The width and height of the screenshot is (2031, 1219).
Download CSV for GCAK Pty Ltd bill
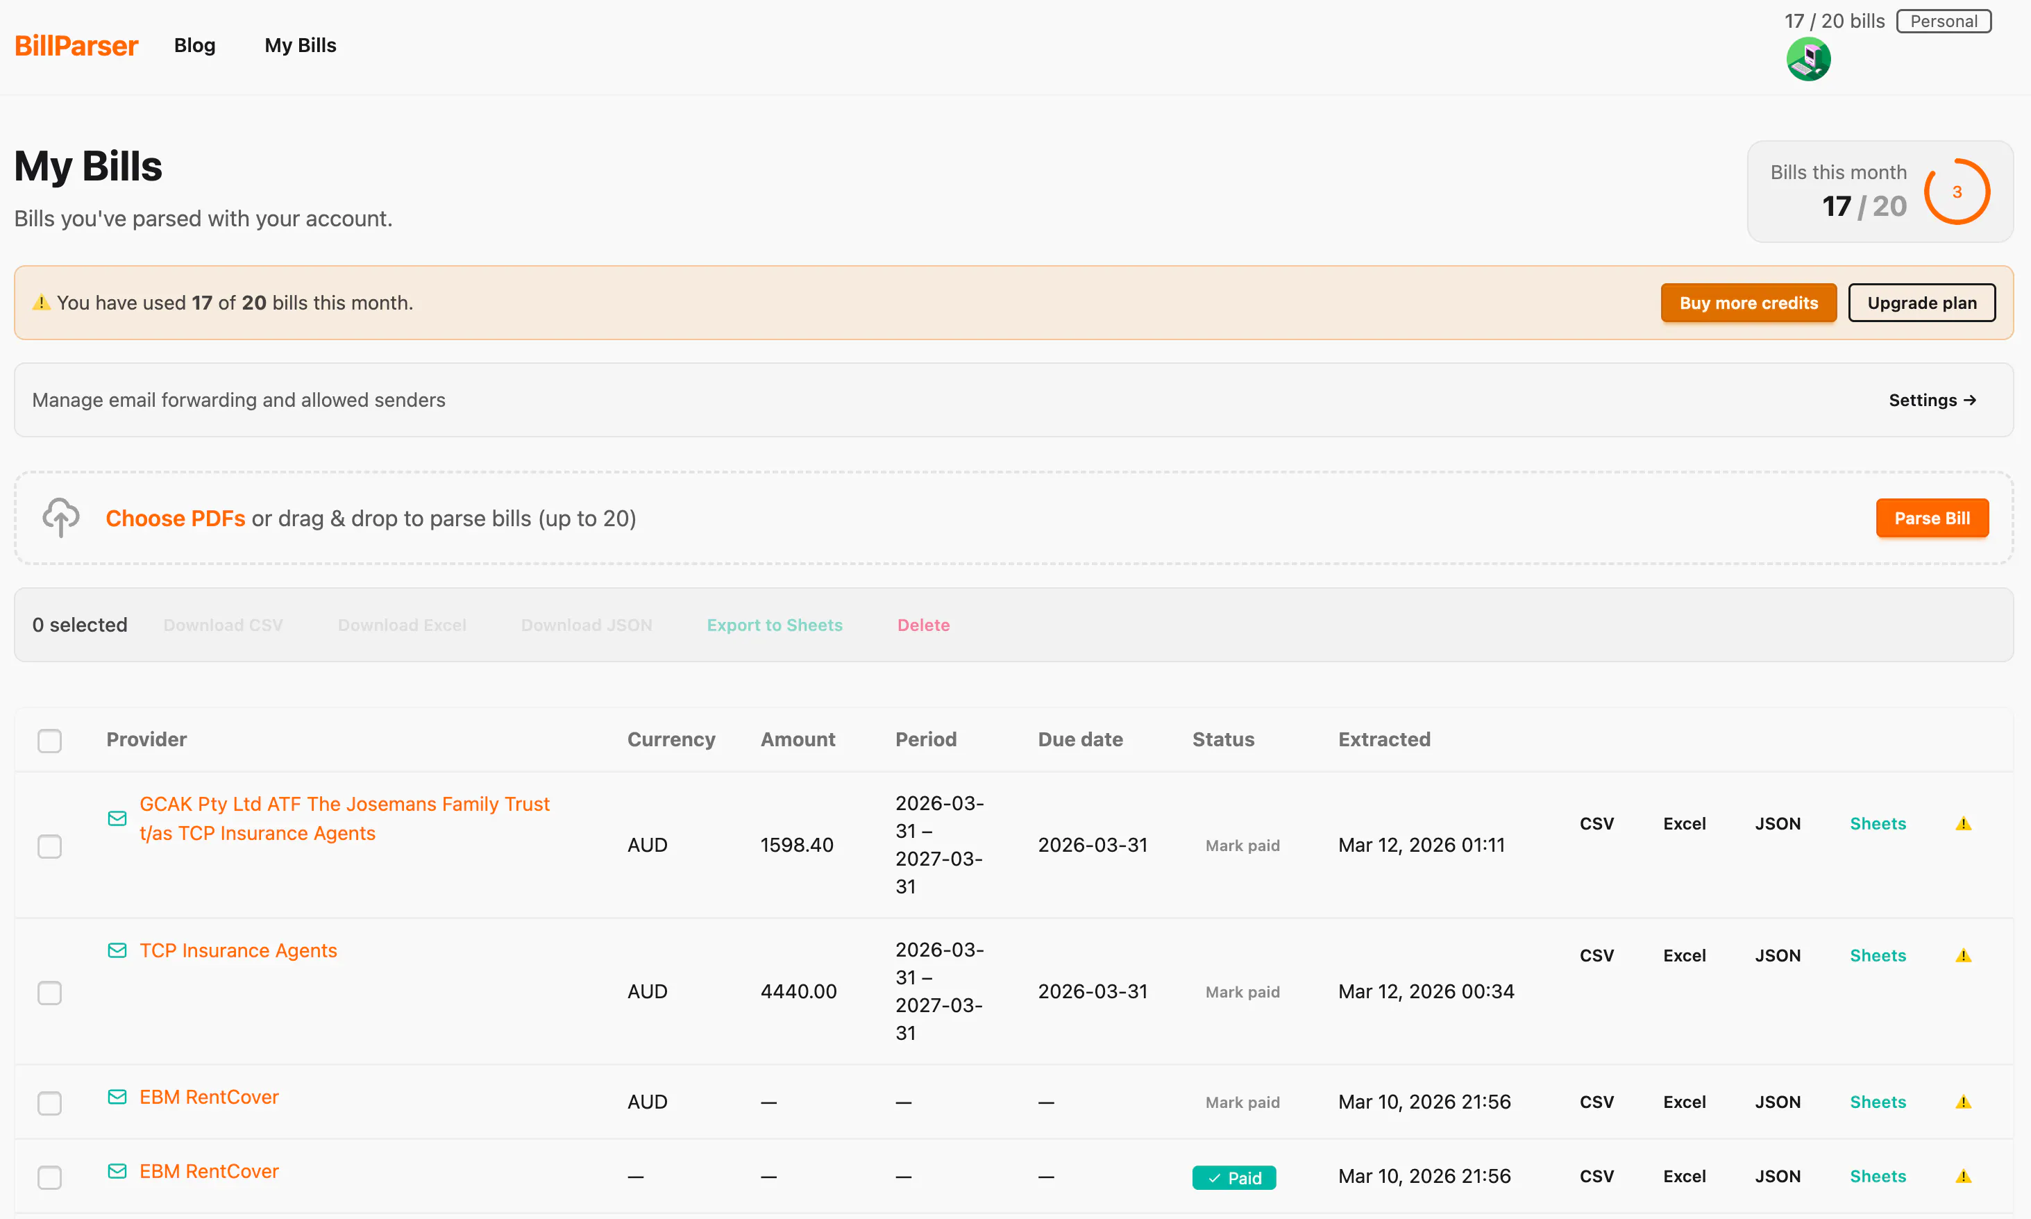pyautogui.click(x=1596, y=823)
